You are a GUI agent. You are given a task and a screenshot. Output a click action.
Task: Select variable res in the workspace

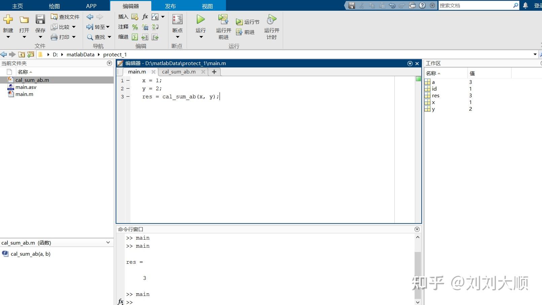436,96
